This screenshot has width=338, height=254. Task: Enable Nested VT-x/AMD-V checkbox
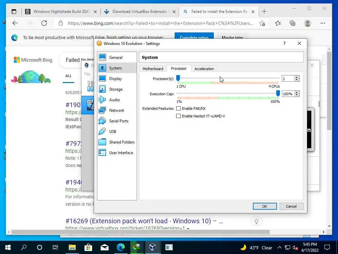(x=178, y=116)
